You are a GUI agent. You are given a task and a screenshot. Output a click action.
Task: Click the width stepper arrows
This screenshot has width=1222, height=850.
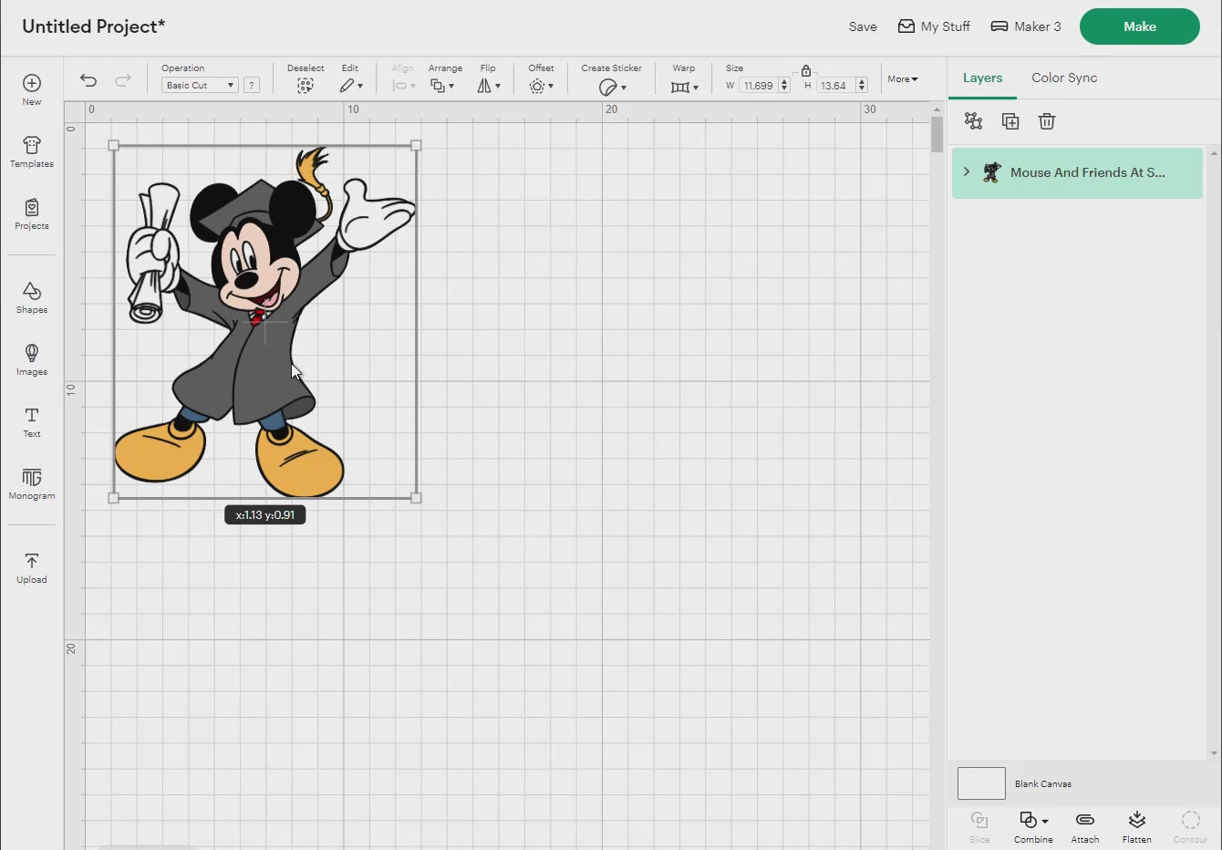click(x=784, y=86)
